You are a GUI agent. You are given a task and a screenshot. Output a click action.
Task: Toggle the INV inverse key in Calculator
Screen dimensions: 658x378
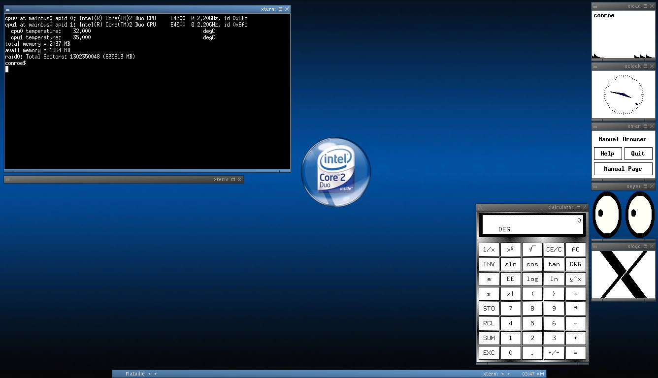[x=489, y=264]
